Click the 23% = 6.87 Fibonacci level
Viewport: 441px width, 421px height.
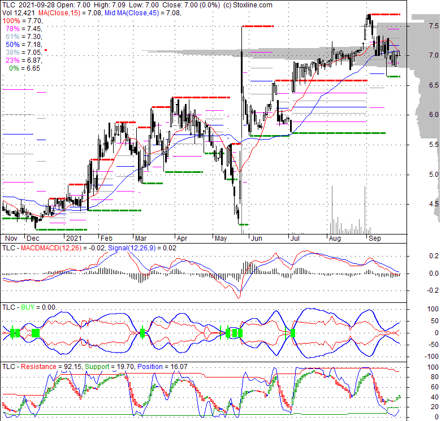click(24, 60)
